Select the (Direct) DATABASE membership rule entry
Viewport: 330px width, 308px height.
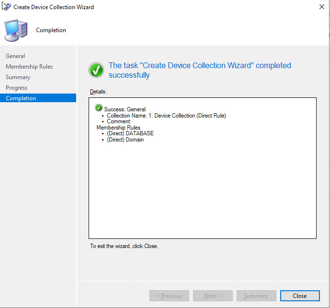(130, 133)
